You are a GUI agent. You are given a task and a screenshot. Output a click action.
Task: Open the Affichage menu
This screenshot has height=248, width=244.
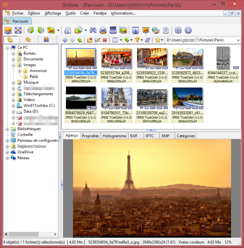tap(53, 13)
